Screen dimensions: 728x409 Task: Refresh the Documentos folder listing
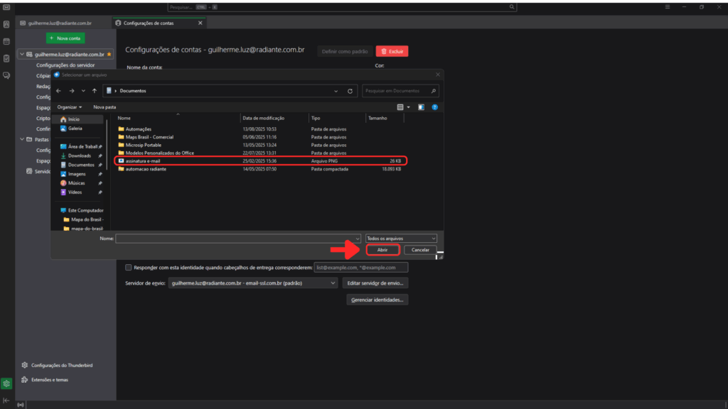(350, 91)
